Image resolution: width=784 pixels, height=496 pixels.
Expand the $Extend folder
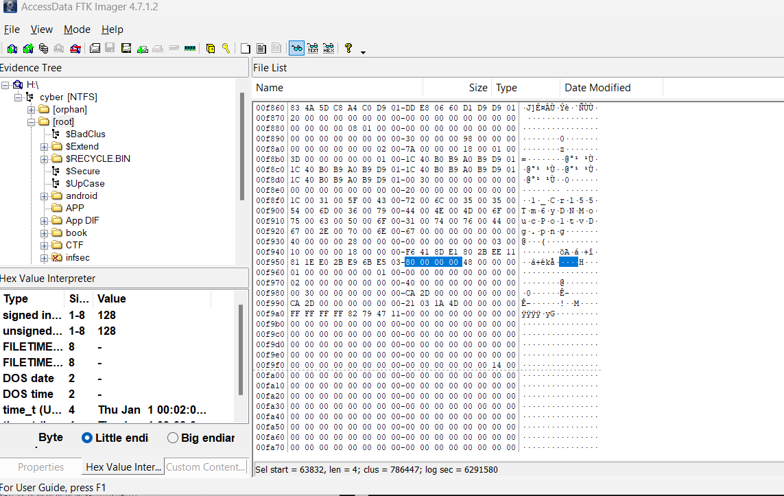coord(44,147)
